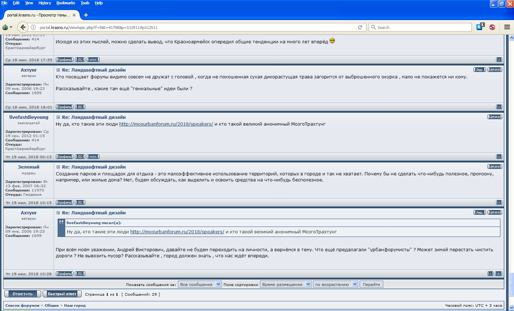
Task: Click the blue S extension icon
Action: (x=480, y=27)
